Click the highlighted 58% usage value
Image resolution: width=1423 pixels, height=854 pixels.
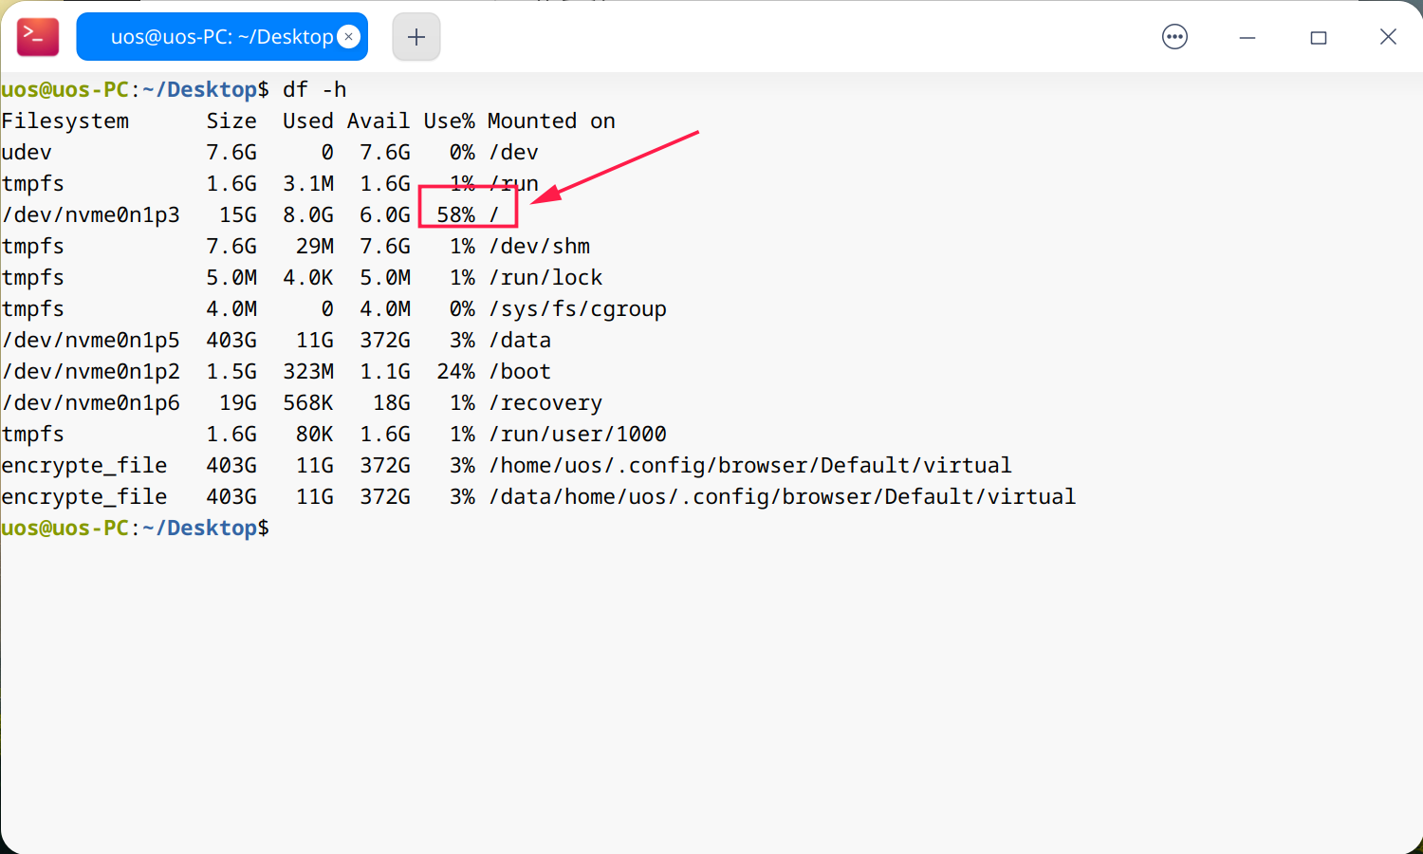(455, 215)
